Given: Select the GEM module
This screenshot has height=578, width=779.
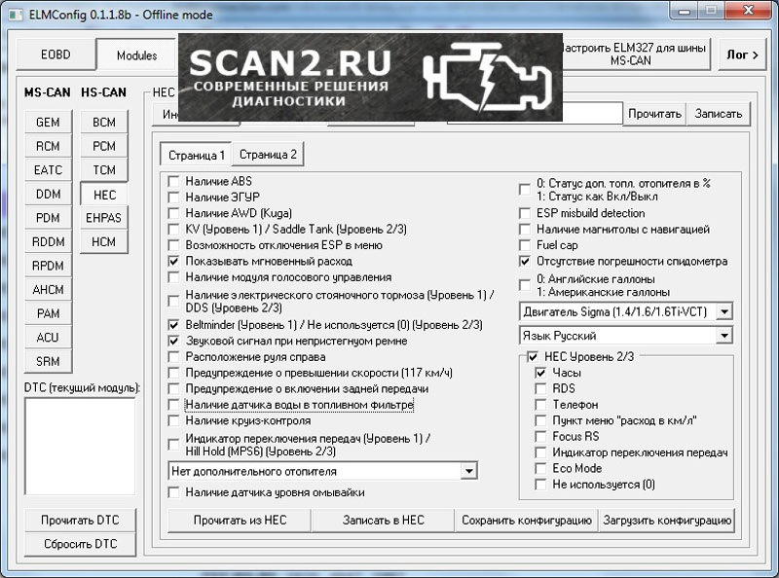Looking at the screenshot, I should point(48,123).
